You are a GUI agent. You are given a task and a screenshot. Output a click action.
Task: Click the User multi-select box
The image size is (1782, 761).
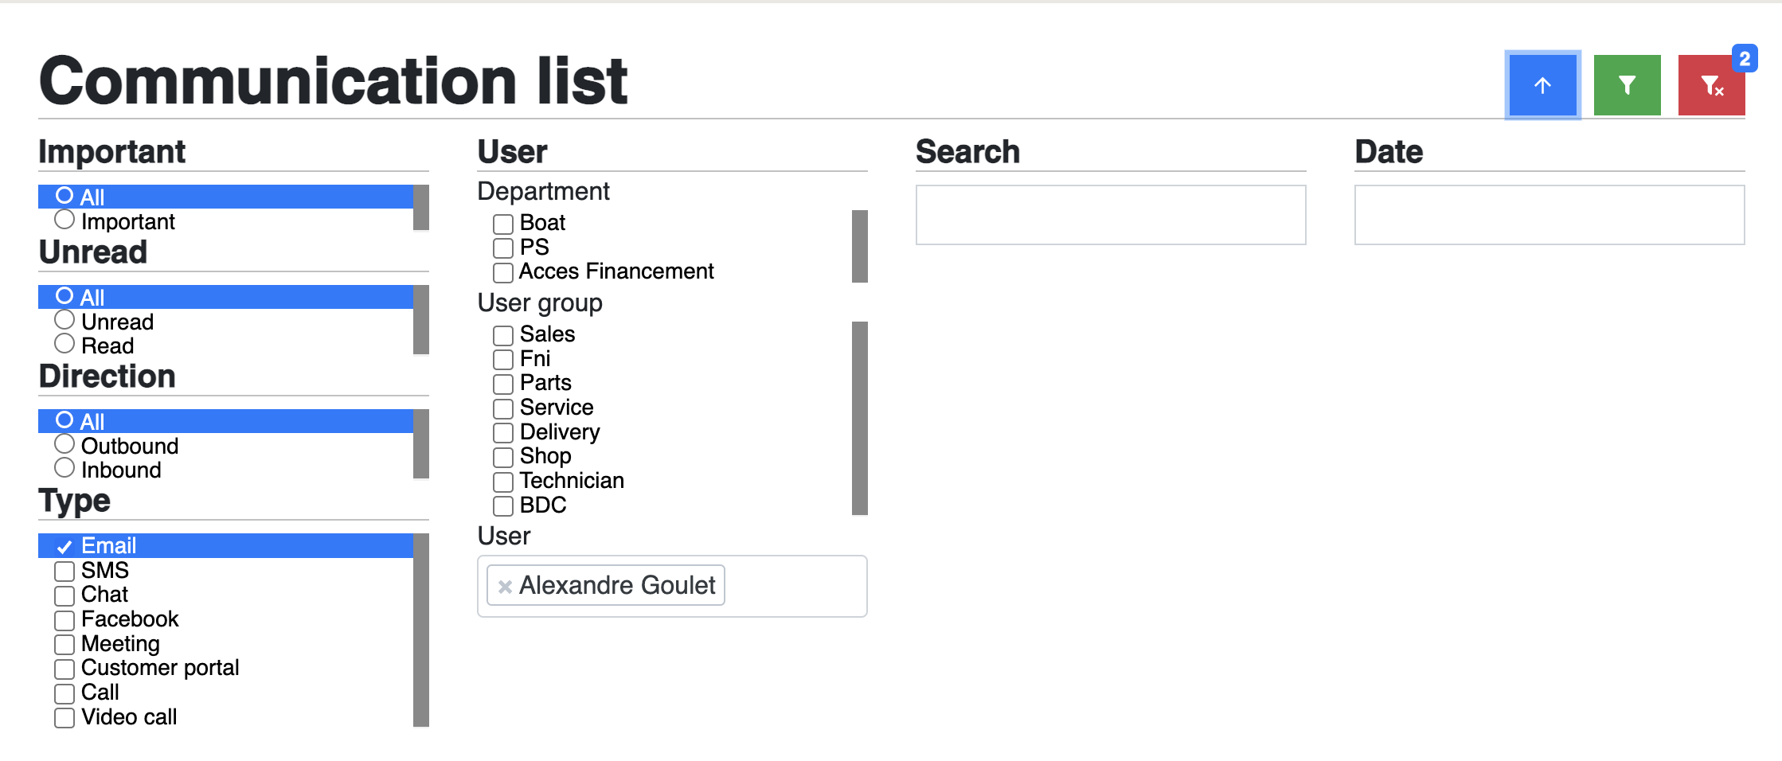(x=672, y=586)
